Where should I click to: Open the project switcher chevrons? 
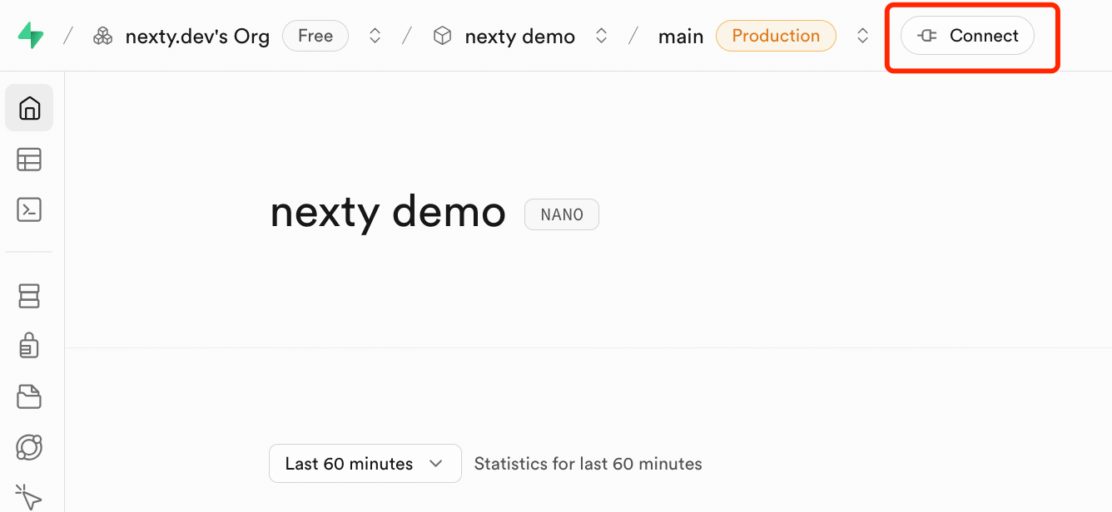(601, 37)
